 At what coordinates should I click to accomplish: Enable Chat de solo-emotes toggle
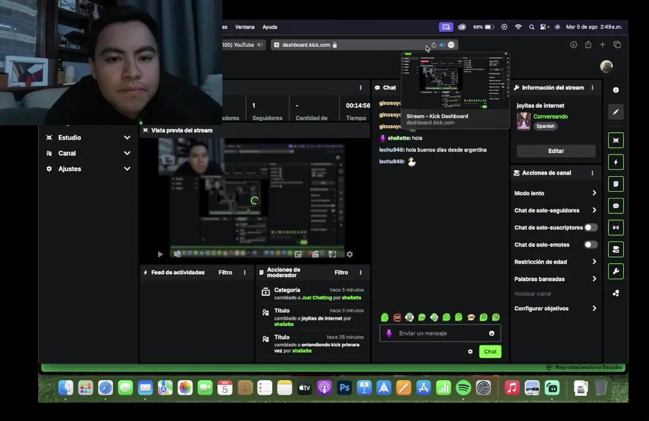[590, 244]
